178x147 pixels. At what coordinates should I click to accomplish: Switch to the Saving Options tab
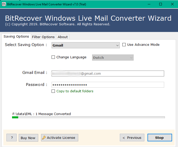pos(16,37)
